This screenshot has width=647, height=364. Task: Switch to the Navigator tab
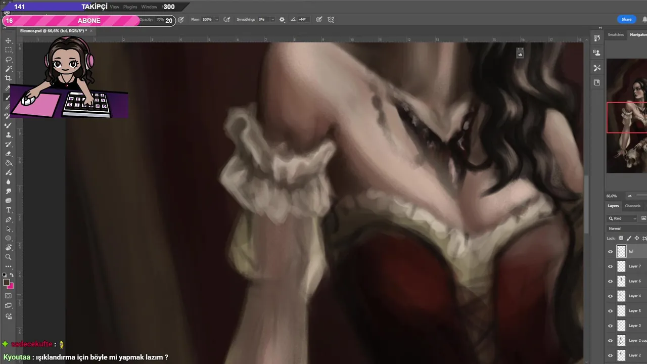638,34
